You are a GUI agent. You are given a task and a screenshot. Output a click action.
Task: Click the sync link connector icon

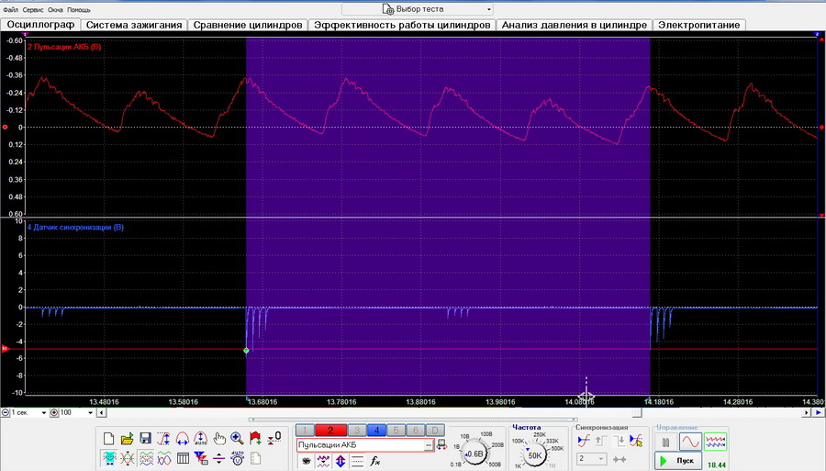[x=619, y=459]
